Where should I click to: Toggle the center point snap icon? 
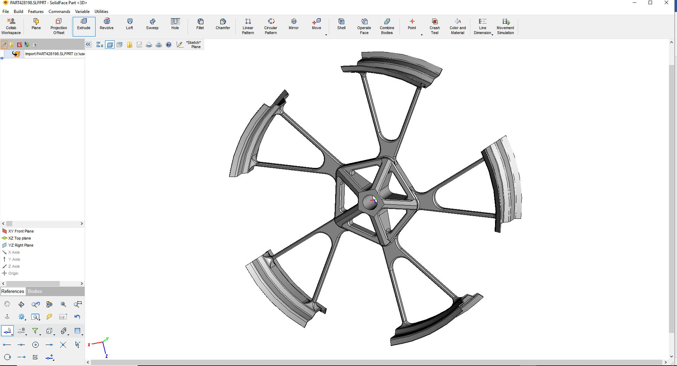[x=35, y=345]
